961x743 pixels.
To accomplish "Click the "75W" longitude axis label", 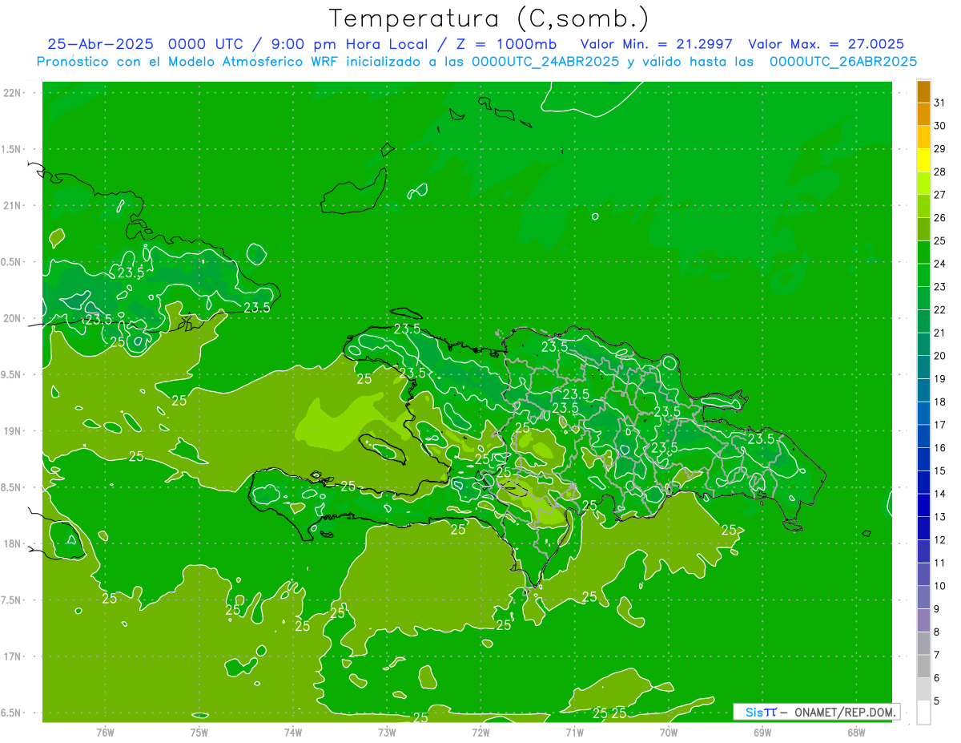I will tap(199, 733).
